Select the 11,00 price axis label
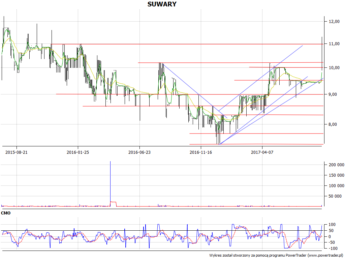345x259 pixels. coord(334,44)
